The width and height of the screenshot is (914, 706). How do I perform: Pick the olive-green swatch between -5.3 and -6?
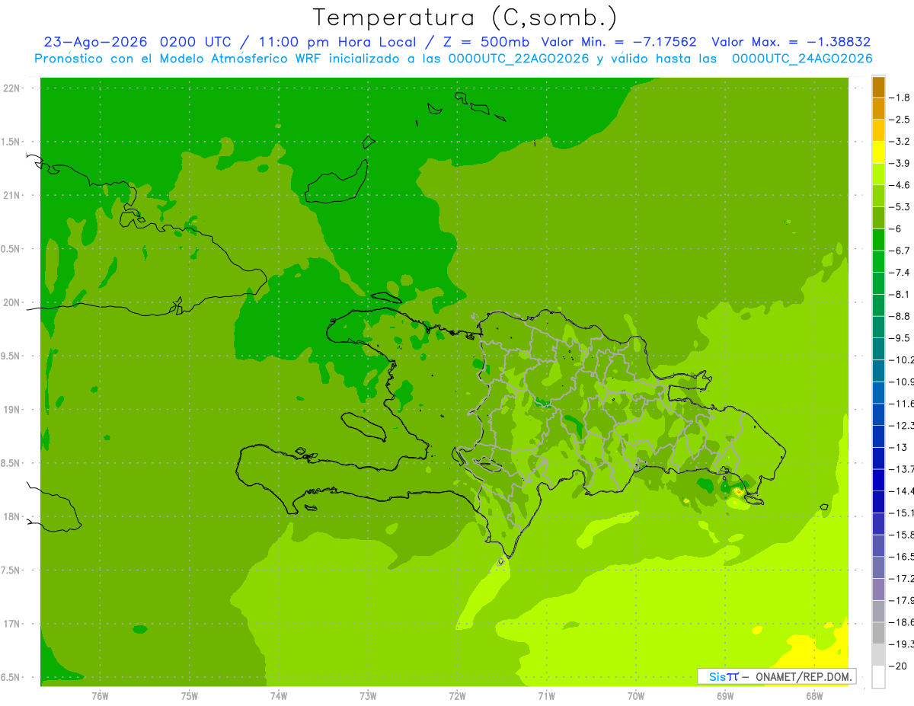coord(878,218)
